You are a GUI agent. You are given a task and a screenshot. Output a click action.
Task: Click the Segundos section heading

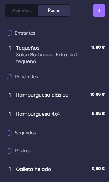tap(25, 133)
